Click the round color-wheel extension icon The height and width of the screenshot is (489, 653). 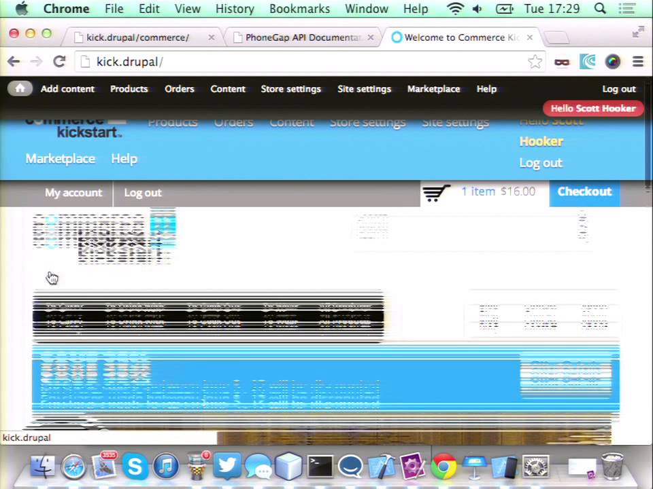[613, 62]
